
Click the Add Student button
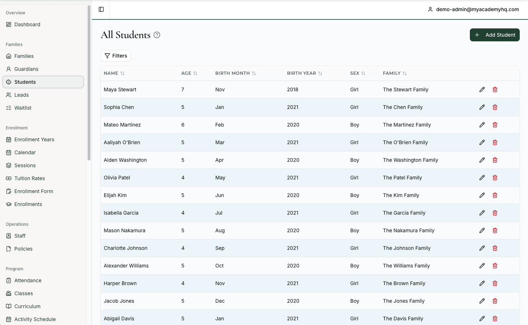pos(495,35)
